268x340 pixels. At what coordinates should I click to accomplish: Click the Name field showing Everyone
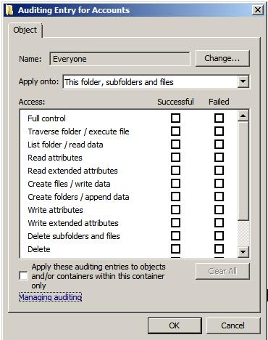(120, 59)
